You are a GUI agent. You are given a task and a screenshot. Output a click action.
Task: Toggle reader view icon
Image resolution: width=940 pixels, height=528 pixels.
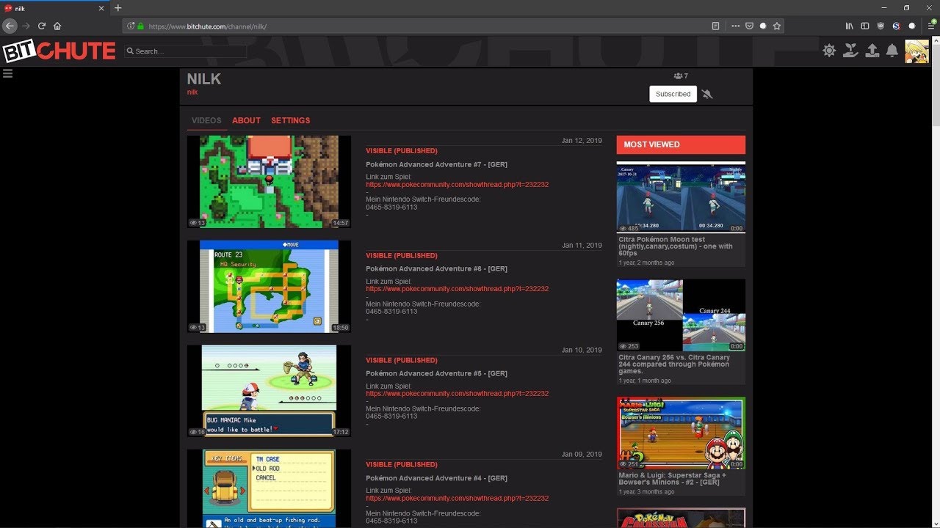[715, 26]
